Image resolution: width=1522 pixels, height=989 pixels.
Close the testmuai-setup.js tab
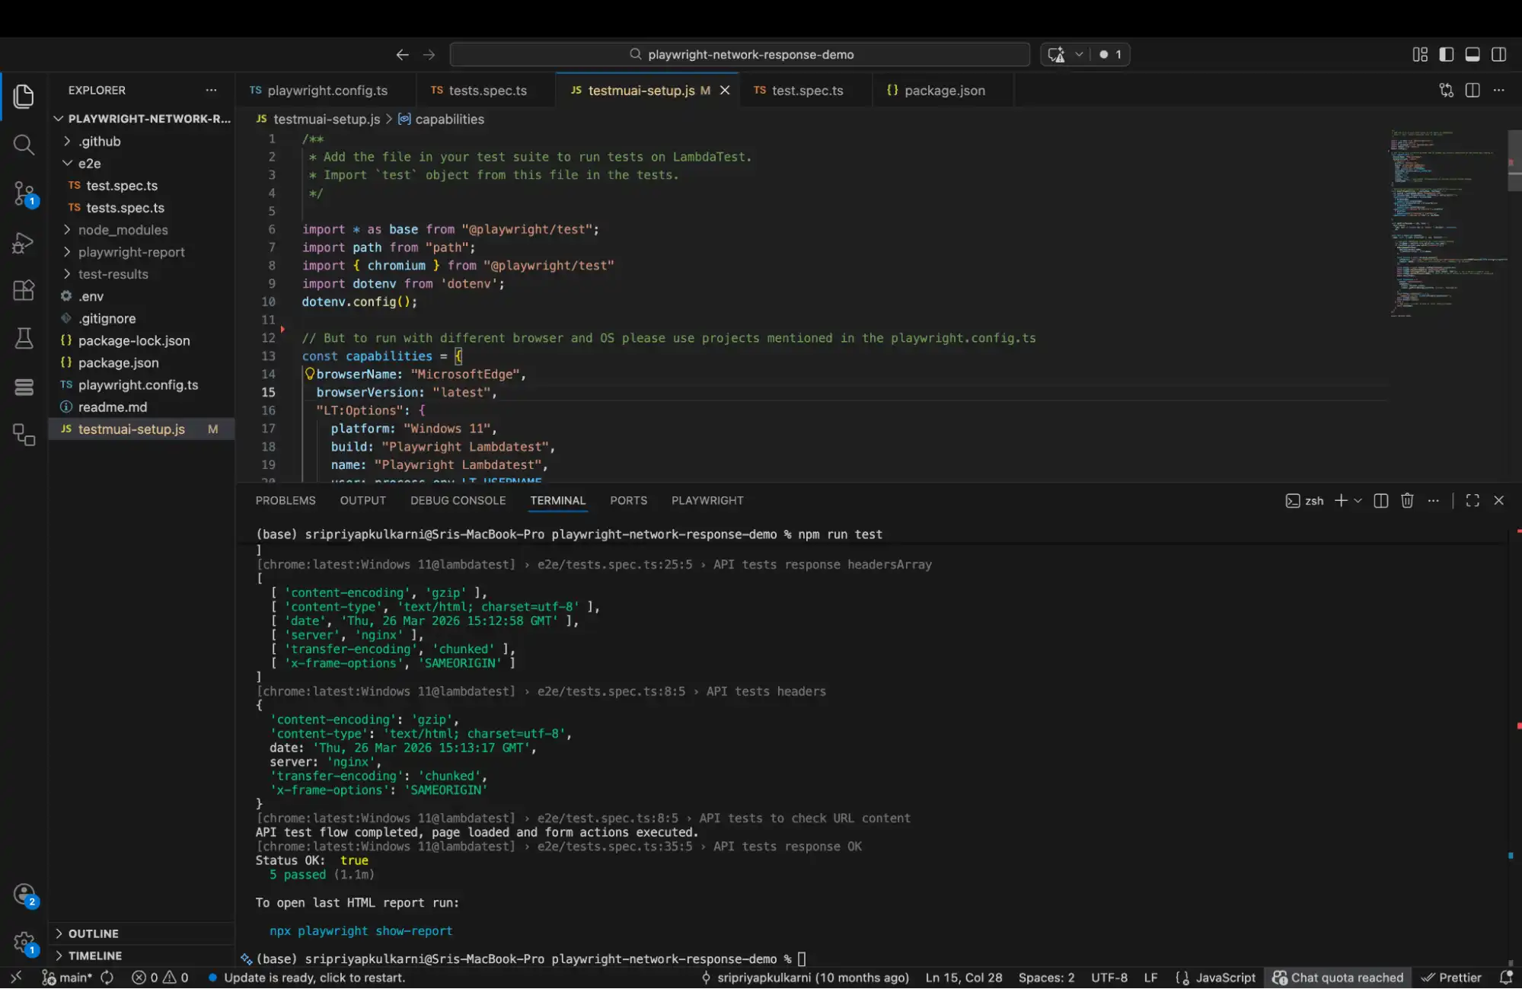pos(725,91)
